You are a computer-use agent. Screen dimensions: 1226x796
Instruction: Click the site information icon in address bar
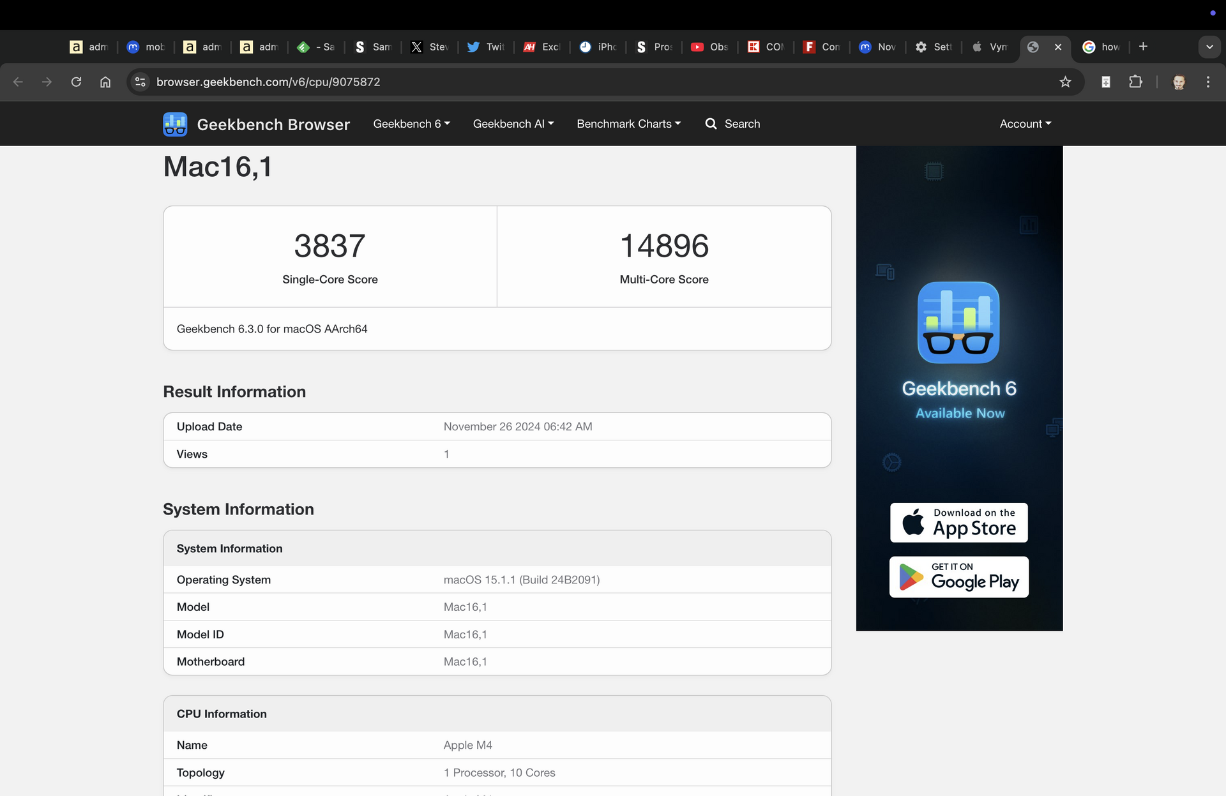tap(140, 82)
